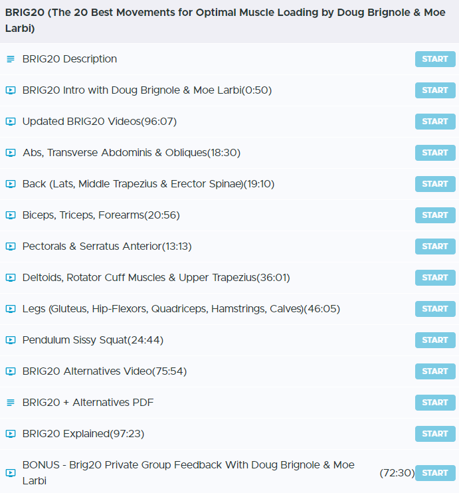Start the Pectorals & Serratus Anterior video
Image resolution: width=459 pixels, height=493 pixels.
pos(435,246)
